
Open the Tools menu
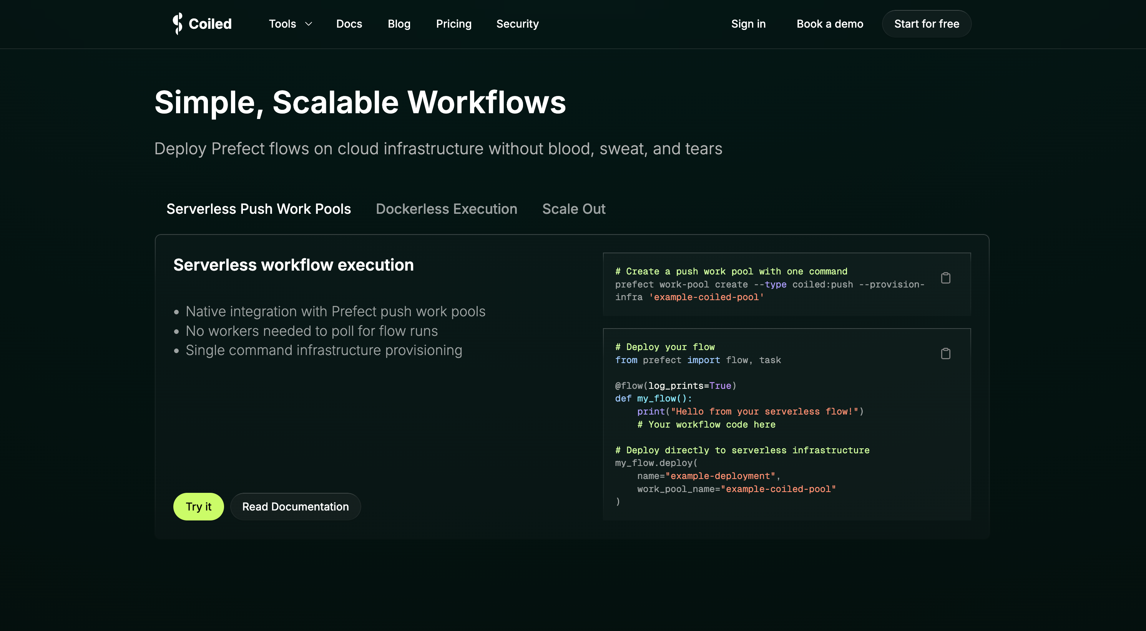click(282, 24)
